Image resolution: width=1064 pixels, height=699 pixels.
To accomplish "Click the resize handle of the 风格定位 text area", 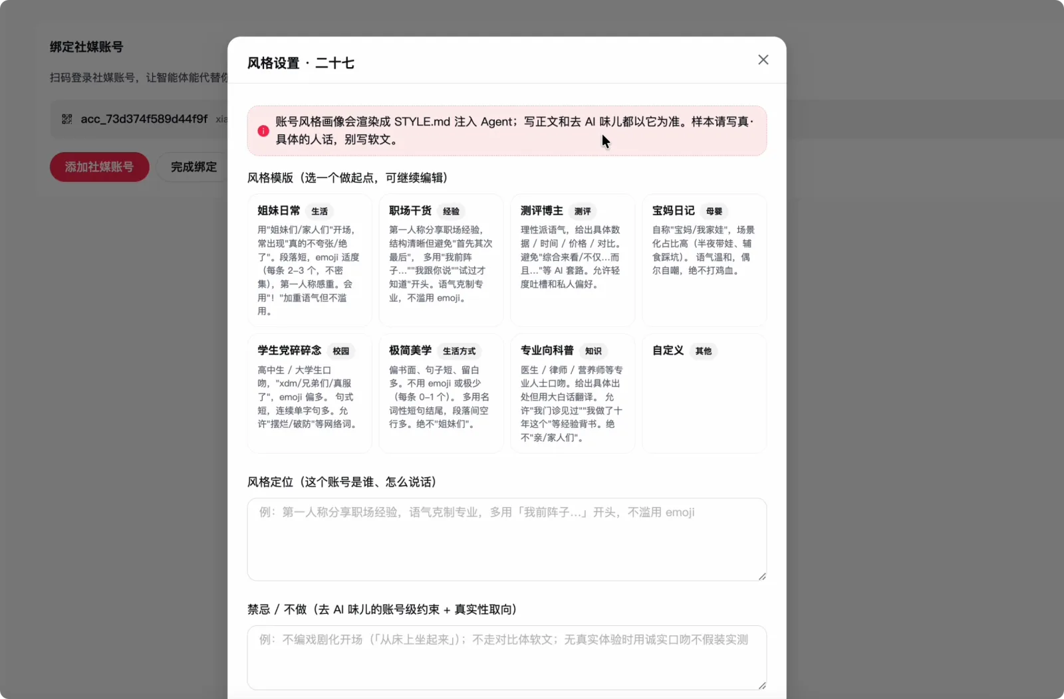I will (x=762, y=576).
